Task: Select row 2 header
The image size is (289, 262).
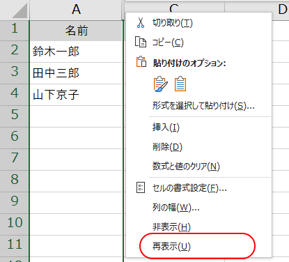Action: pyautogui.click(x=15, y=52)
